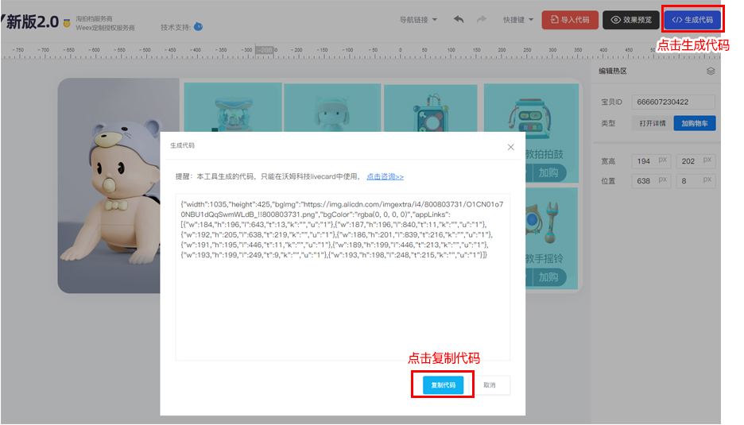Image resolution: width=744 pixels, height=425 pixels.
Task: Open the 导航链接 dropdown
Action: [x=418, y=20]
